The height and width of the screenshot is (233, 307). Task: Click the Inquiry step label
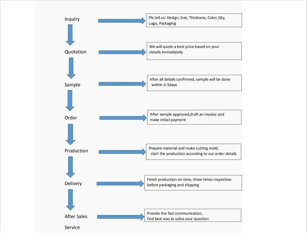72,19
